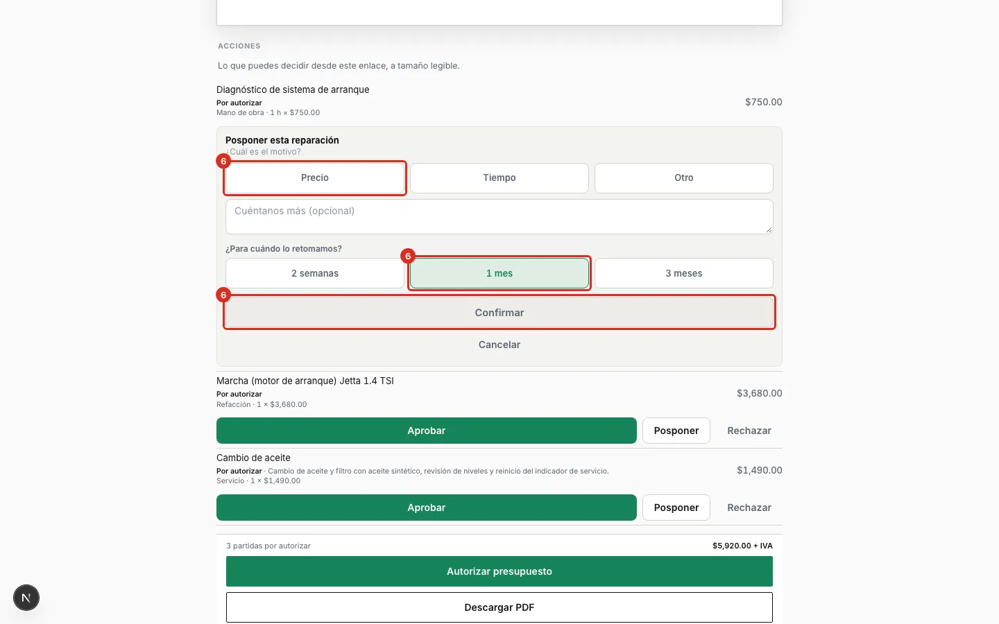Viewport: 999px width, 624px height.
Task: Click Autorizar presupuesto button
Action: [499, 571]
